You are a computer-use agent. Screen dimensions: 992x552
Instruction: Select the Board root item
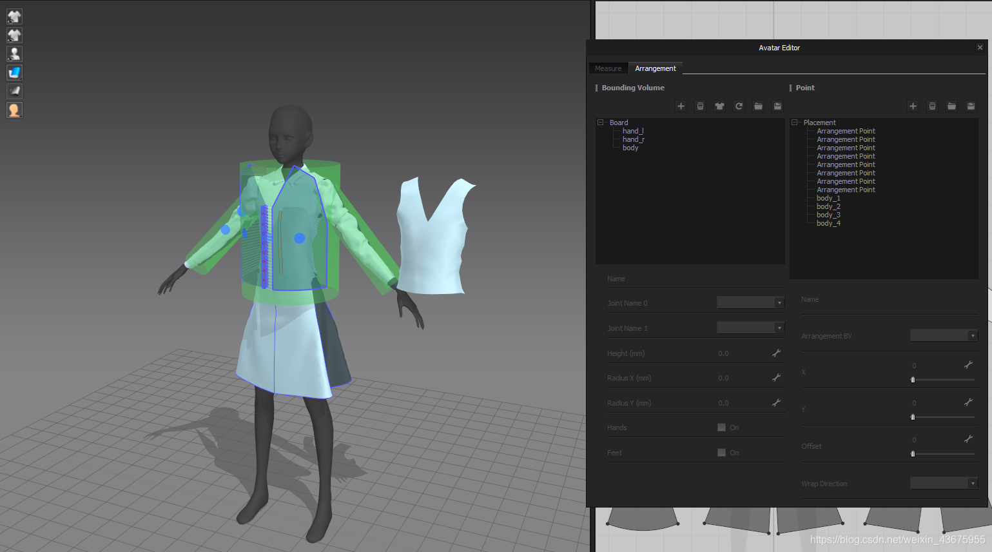click(x=619, y=123)
